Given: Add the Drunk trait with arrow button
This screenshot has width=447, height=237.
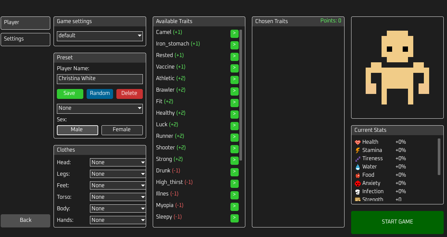Looking at the screenshot, I should point(234,172).
